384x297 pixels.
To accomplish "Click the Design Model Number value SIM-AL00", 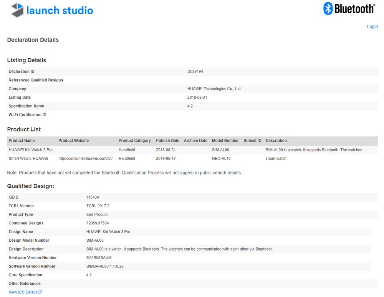I will [95, 241].
